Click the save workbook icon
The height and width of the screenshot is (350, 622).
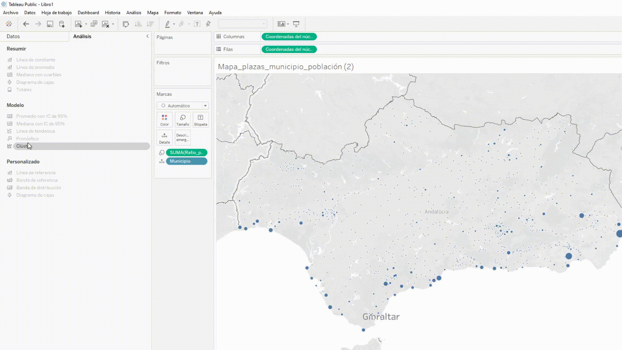click(x=50, y=24)
